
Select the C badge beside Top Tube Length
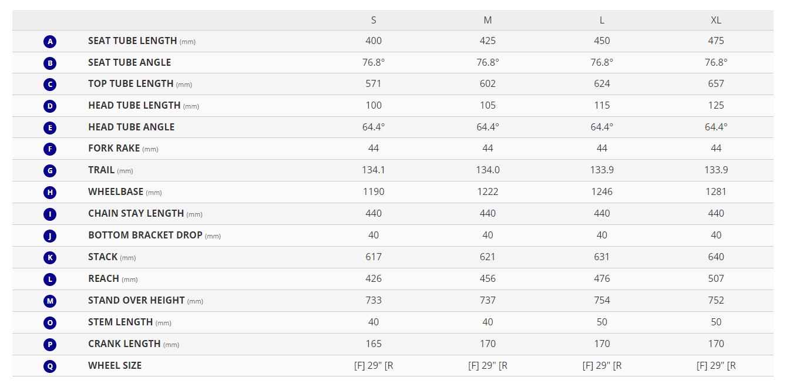pos(50,85)
